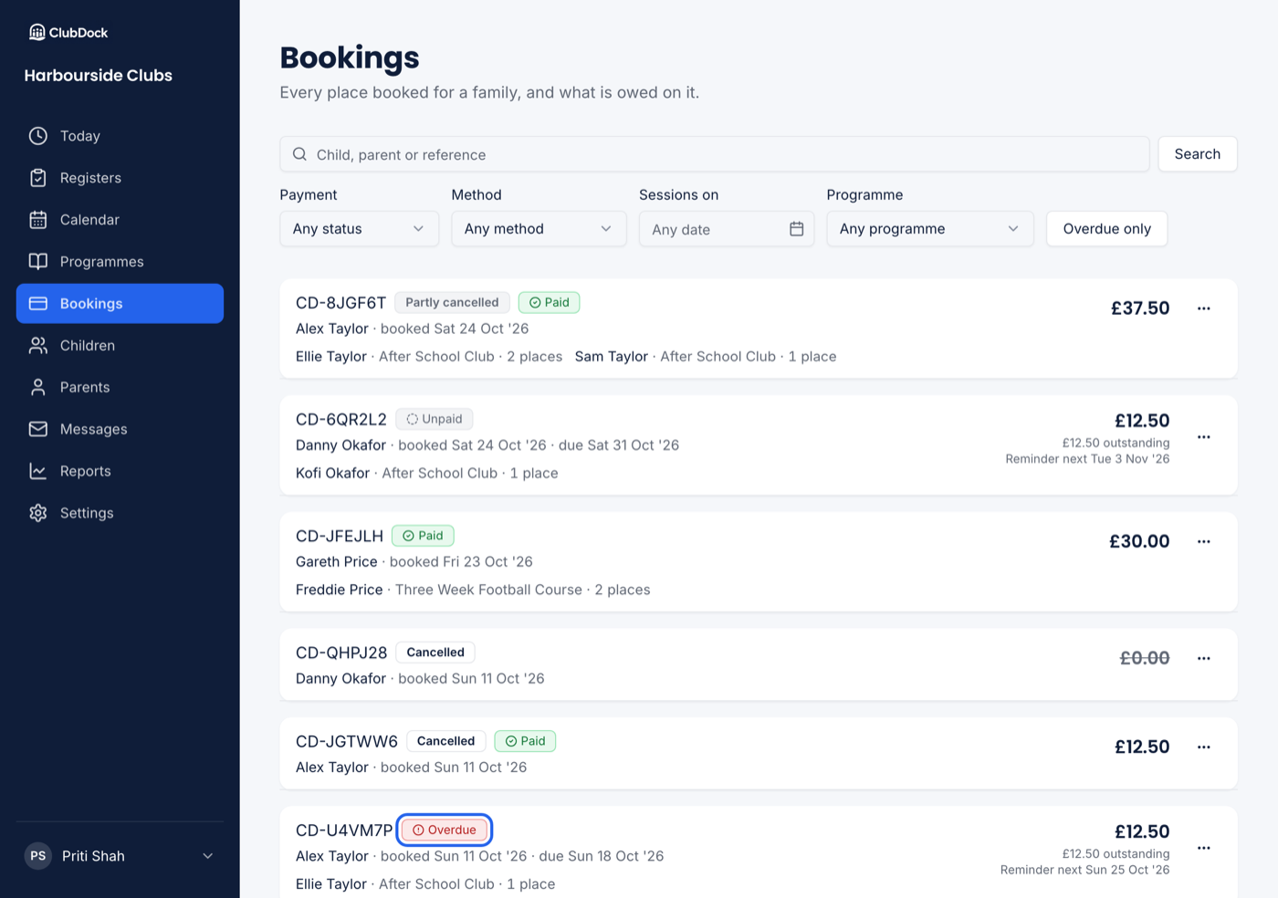Click the Harbourside Clubs organisation name
1278x898 pixels.
click(99, 76)
